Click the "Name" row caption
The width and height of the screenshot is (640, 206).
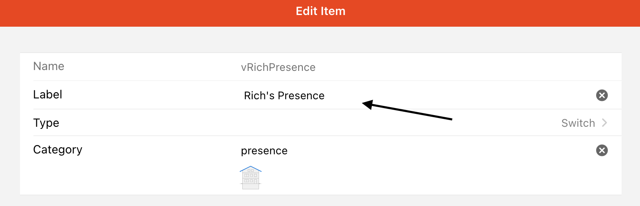pos(48,66)
